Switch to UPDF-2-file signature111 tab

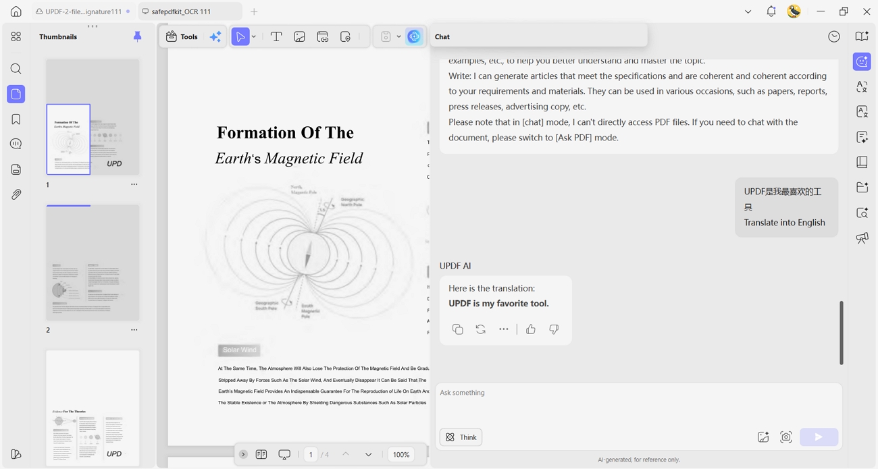[x=83, y=11]
